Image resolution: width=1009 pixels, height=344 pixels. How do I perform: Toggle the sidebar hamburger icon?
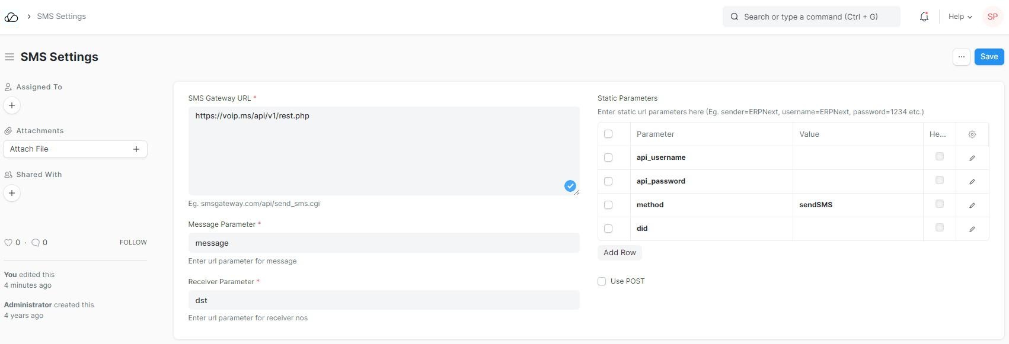pyautogui.click(x=9, y=57)
